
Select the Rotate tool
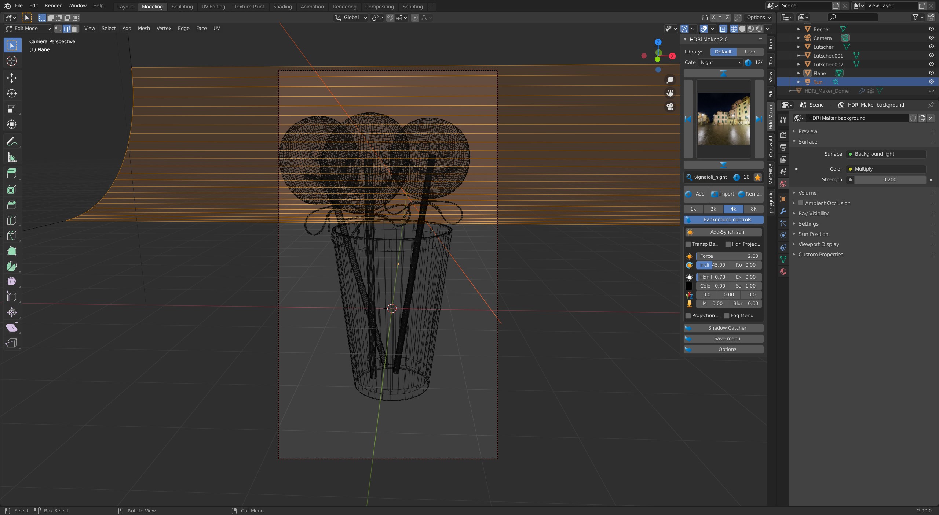pyautogui.click(x=12, y=93)
